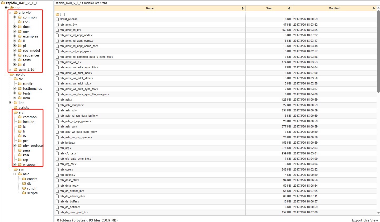The height and width of the screenshot is (222, 380).
Task: Select the syn folder in tree
Action: tap(21, 169)
